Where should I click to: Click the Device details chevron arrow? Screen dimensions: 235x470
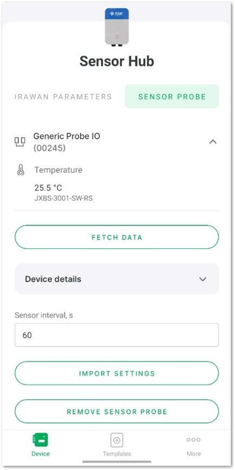point(203,279)
